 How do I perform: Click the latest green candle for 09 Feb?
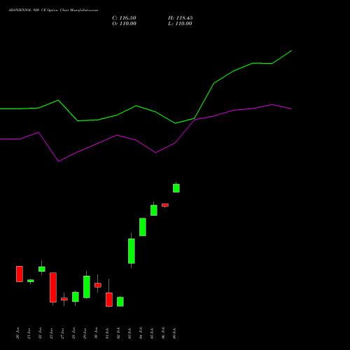tap(176, 188)
